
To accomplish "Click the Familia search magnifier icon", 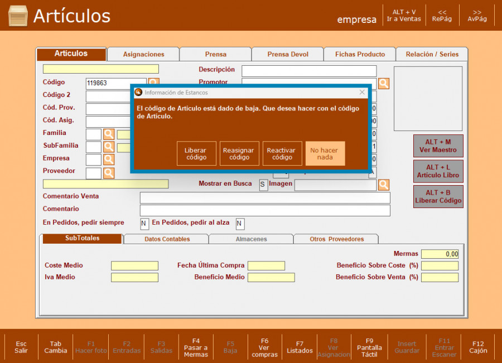I will click(x=109, y=134).
